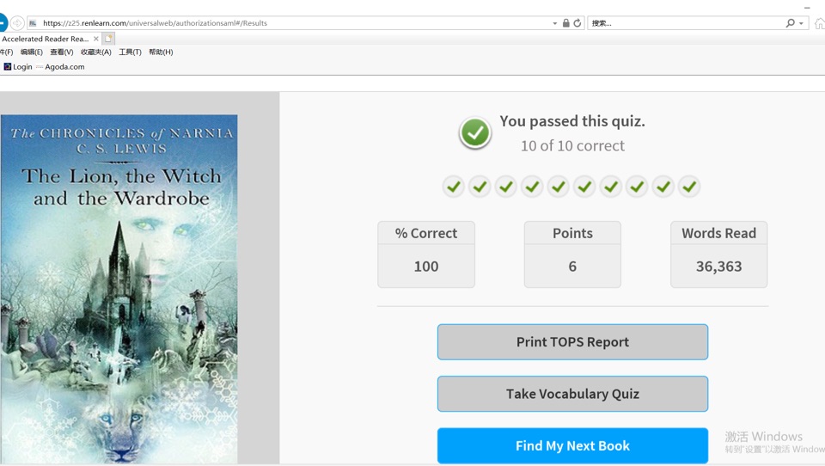This screenshot has width=825, height=466.
Task: Open the 工具(T) menu
Action: [x=130, y=52]
